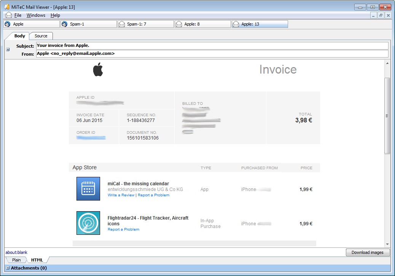Select the Body tab
The width and height of the screenshot is (395, 276).
pos(19,36)
